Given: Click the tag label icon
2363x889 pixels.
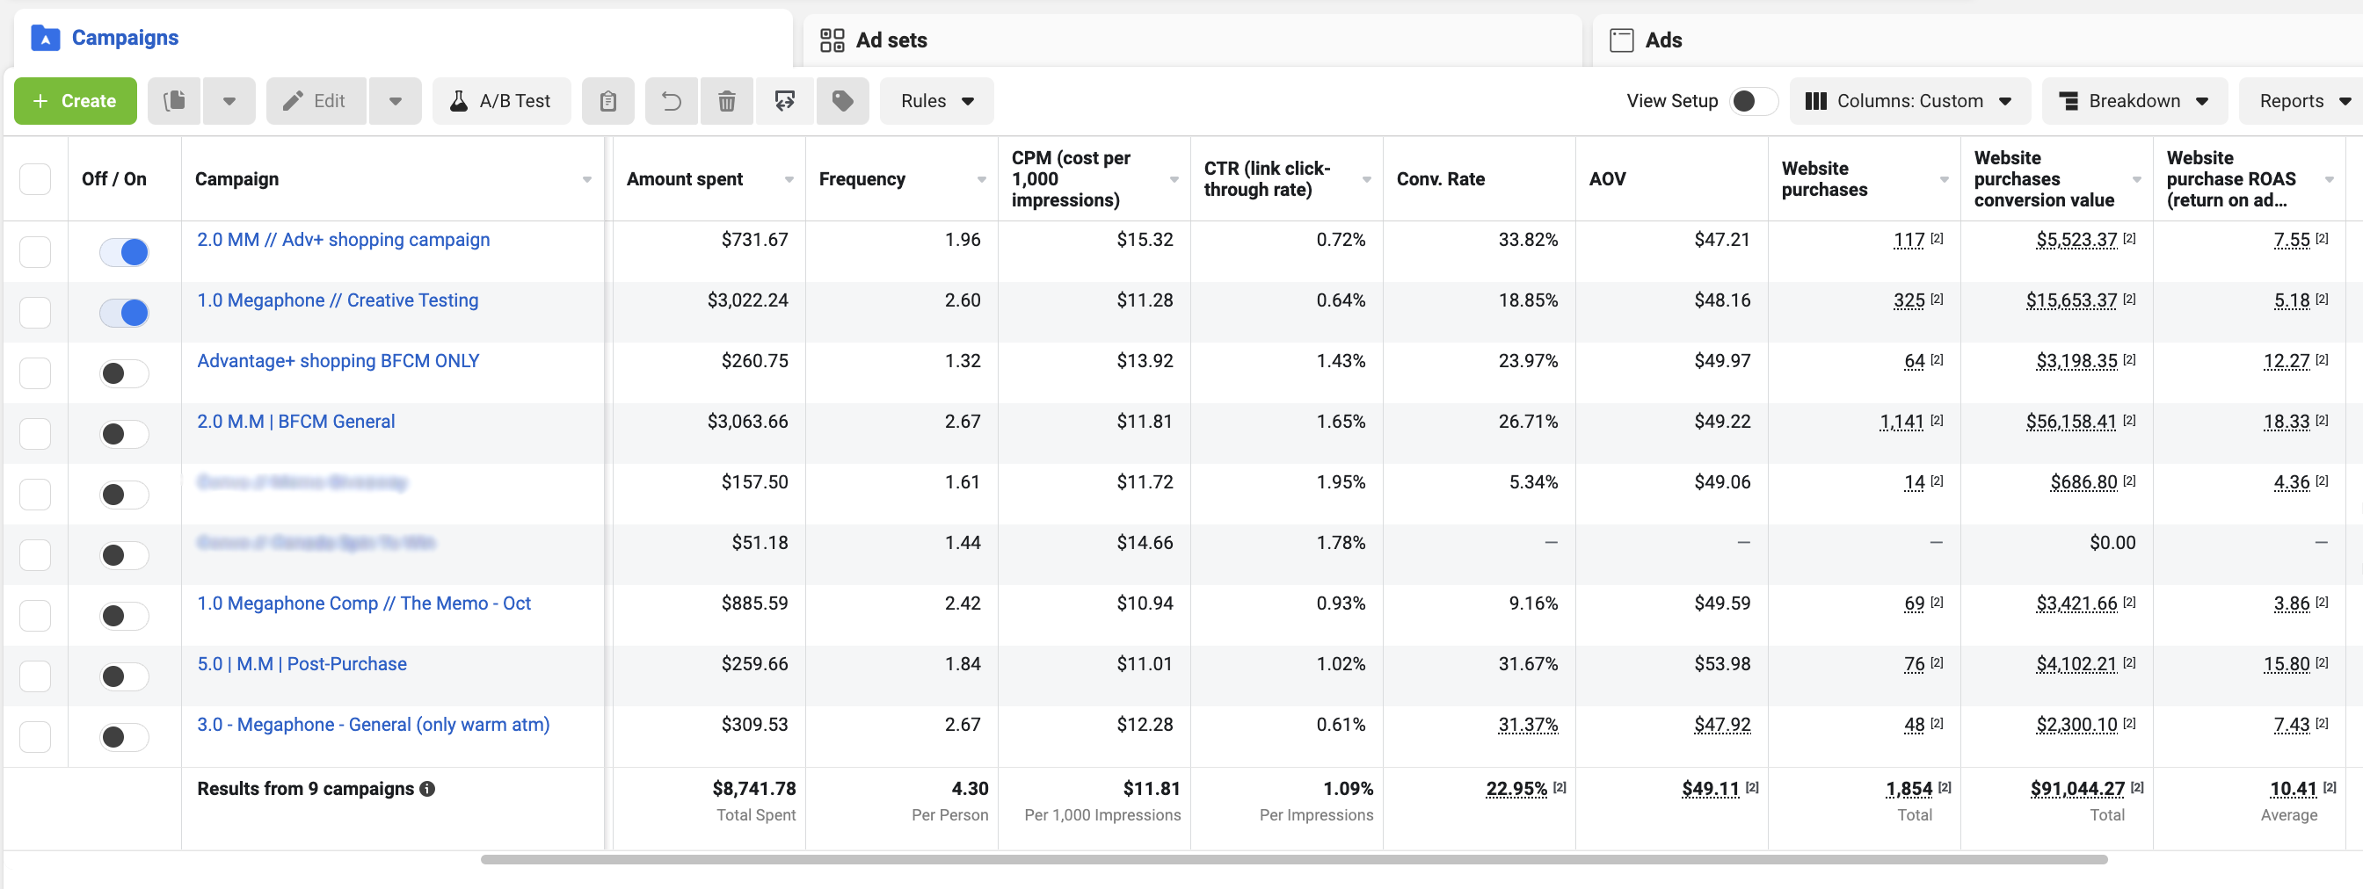Looking at the screenshot, I should (x=842, y=101).
